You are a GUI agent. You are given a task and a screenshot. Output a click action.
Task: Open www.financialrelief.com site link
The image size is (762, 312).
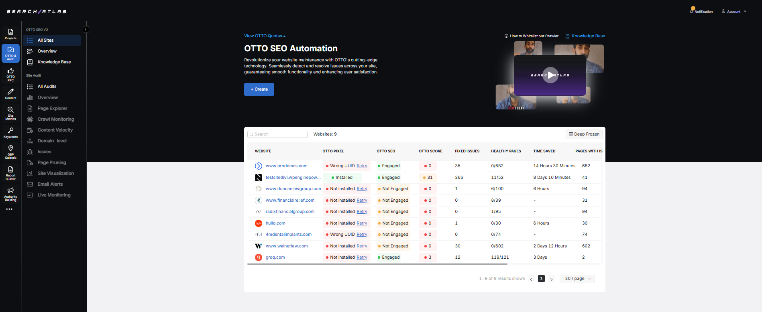point(290,201)
